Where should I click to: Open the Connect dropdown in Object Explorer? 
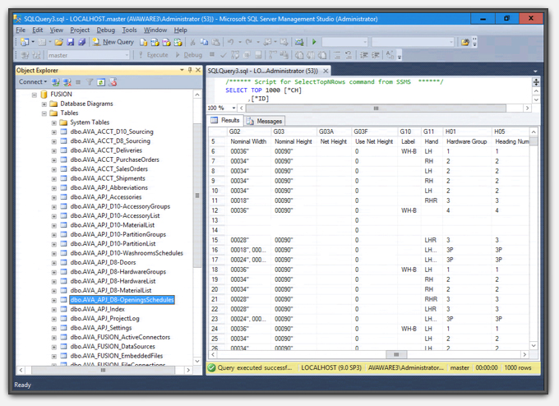34,82
